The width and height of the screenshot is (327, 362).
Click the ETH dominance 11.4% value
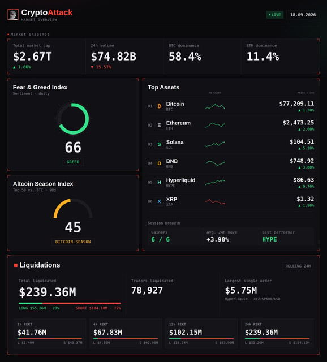pos(263,57)
